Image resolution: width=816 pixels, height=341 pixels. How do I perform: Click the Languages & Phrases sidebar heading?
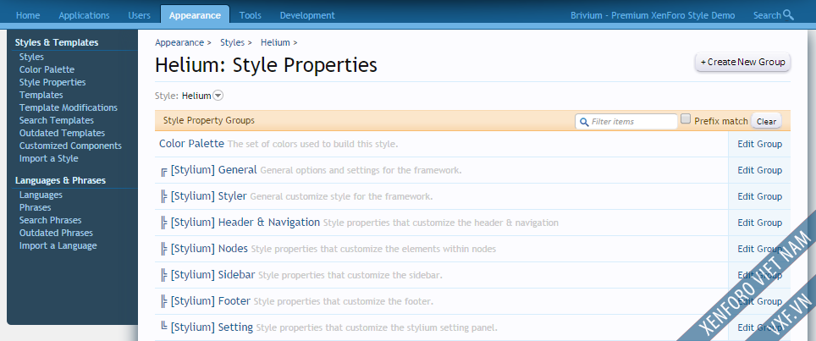tap(60, 180)
